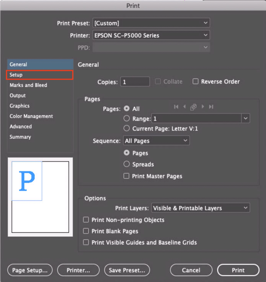Select the Range radio button
266x282 pixels.
(127, 119)
